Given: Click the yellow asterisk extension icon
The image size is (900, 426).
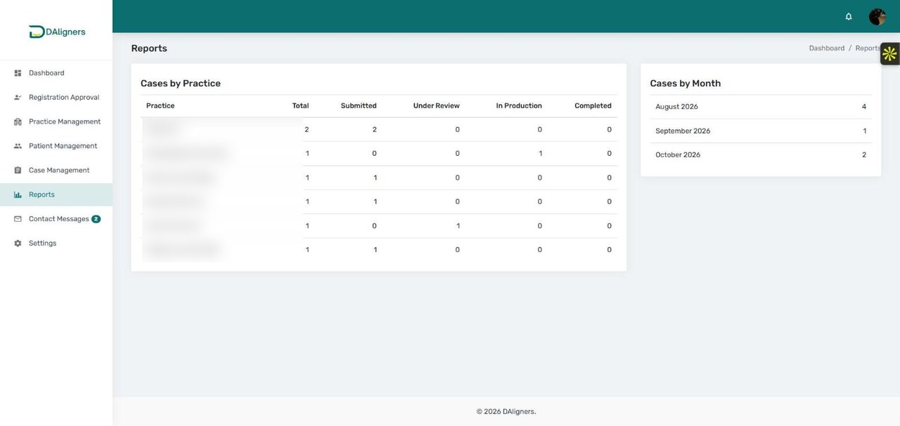Looking at the screenshot, I should [889, 53].
